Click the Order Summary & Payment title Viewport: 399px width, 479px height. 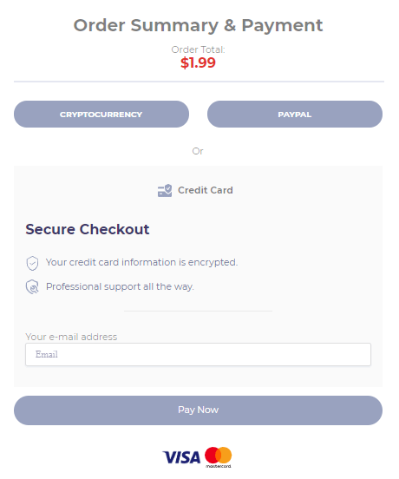click(198, 25)
